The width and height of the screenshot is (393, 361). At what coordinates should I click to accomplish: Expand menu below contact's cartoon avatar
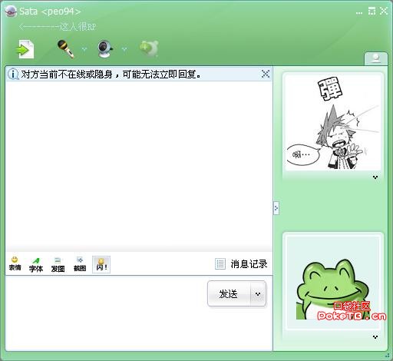375,177
